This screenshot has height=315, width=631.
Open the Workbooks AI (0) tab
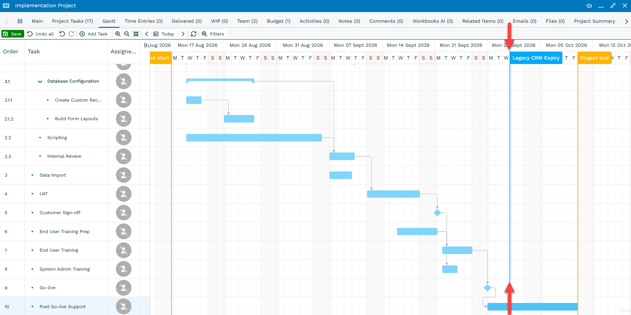[x=433, y=21]
